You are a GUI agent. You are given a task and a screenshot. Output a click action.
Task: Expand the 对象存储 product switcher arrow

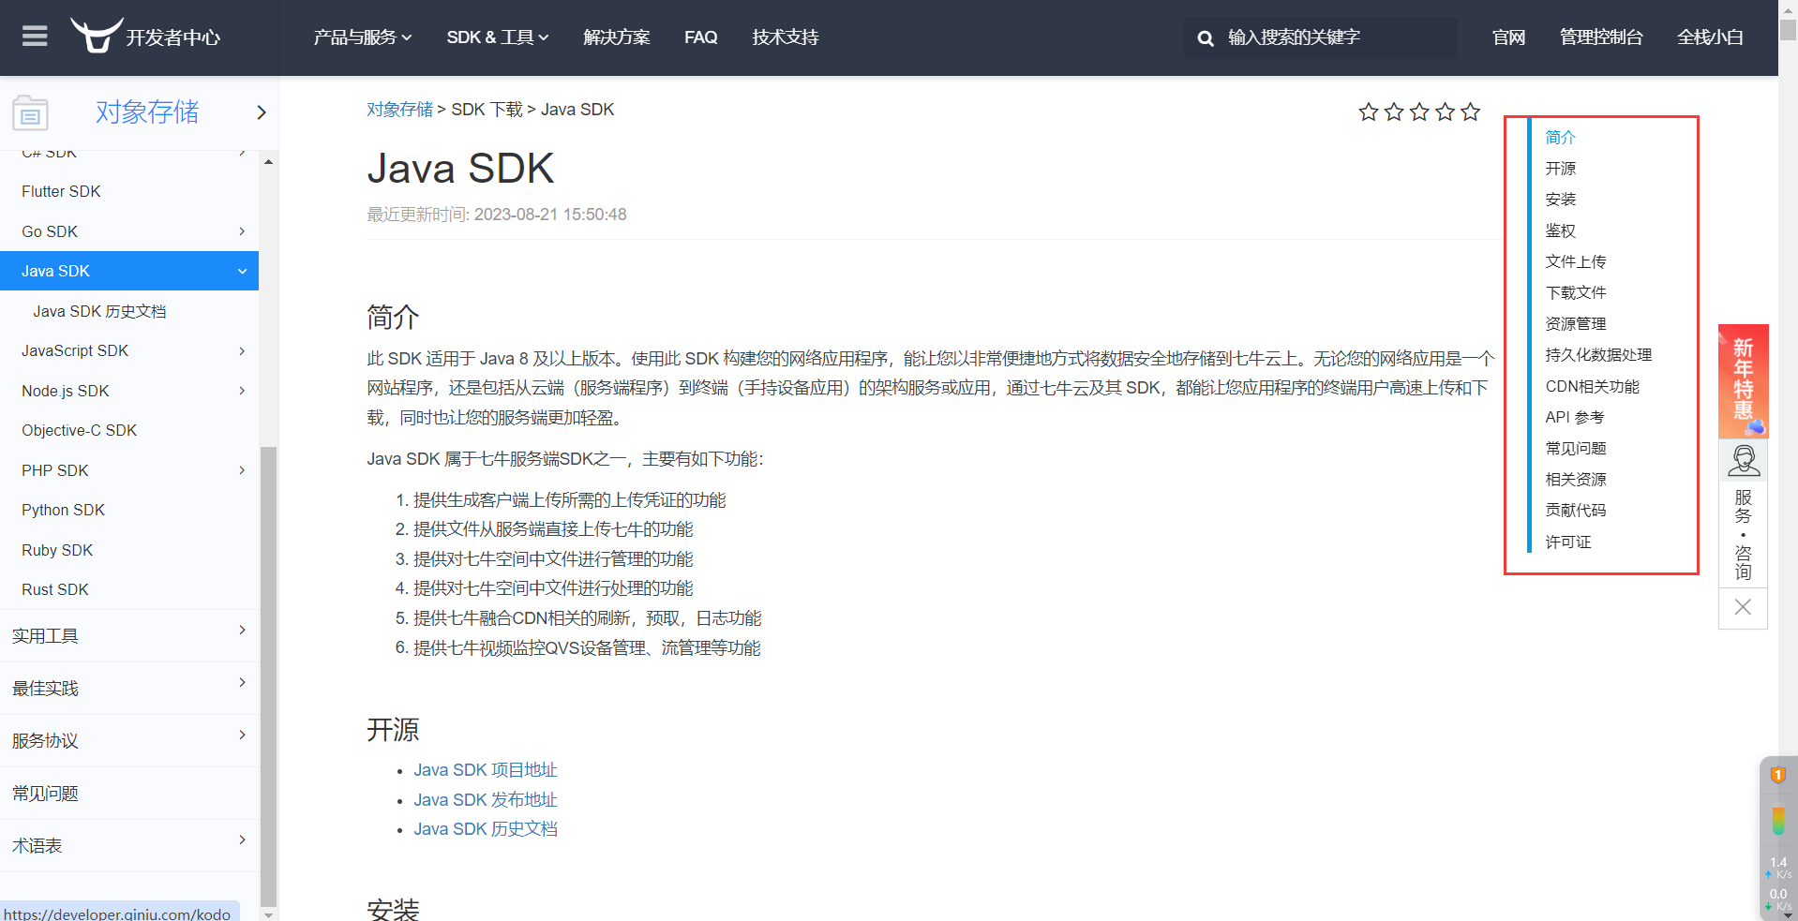click(262, 112)
